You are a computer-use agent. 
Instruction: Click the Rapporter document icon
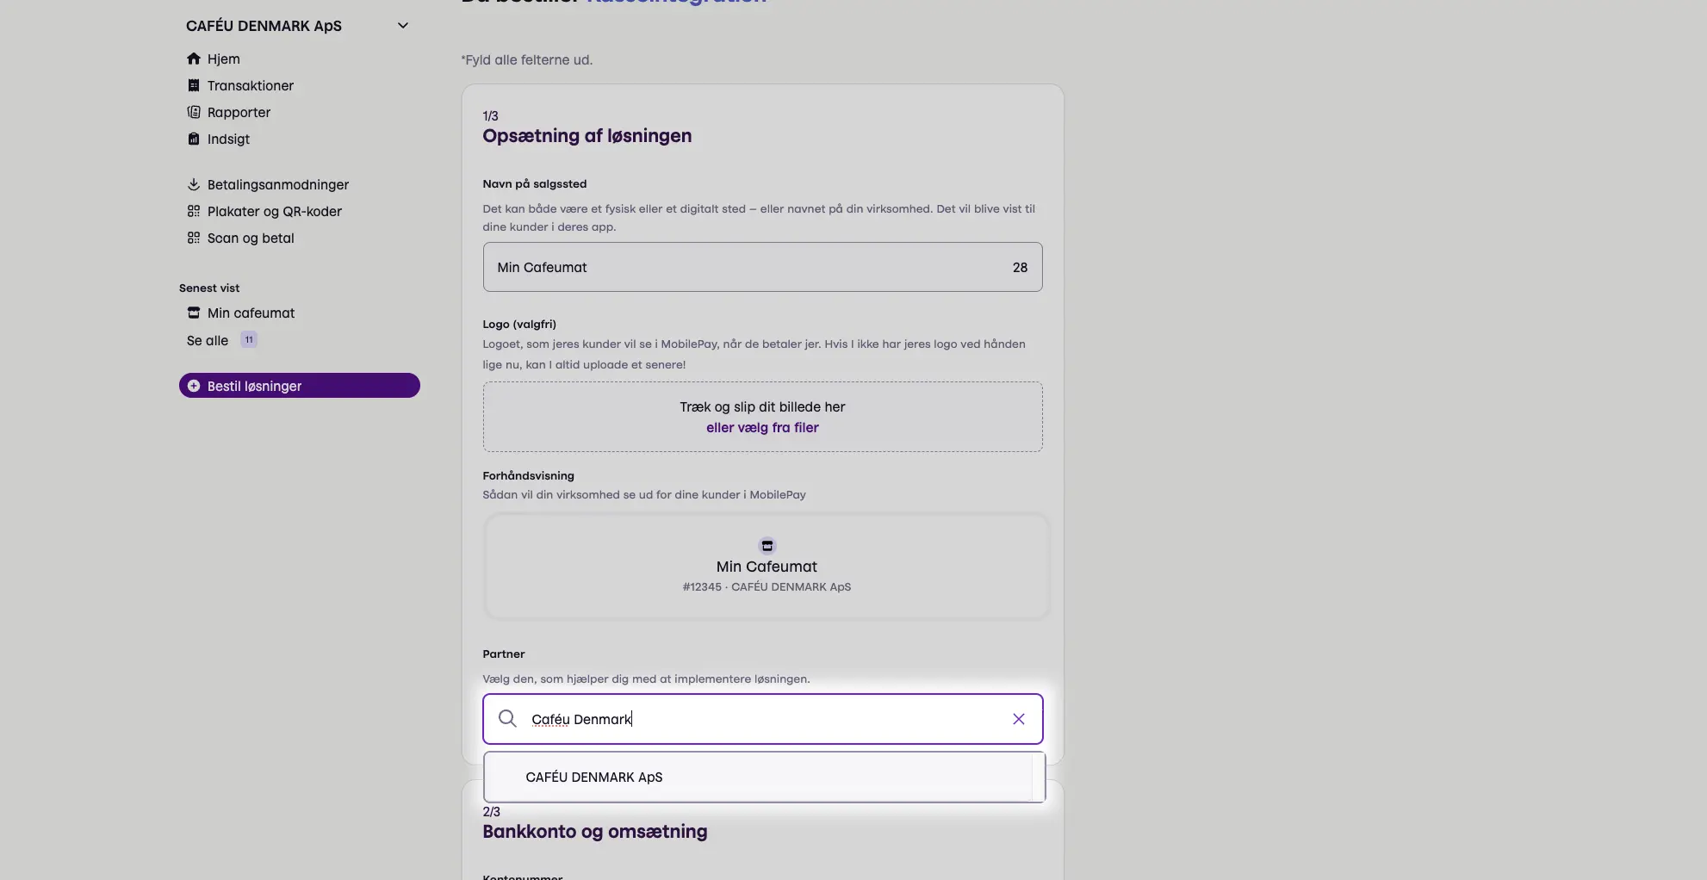point(194,112)
